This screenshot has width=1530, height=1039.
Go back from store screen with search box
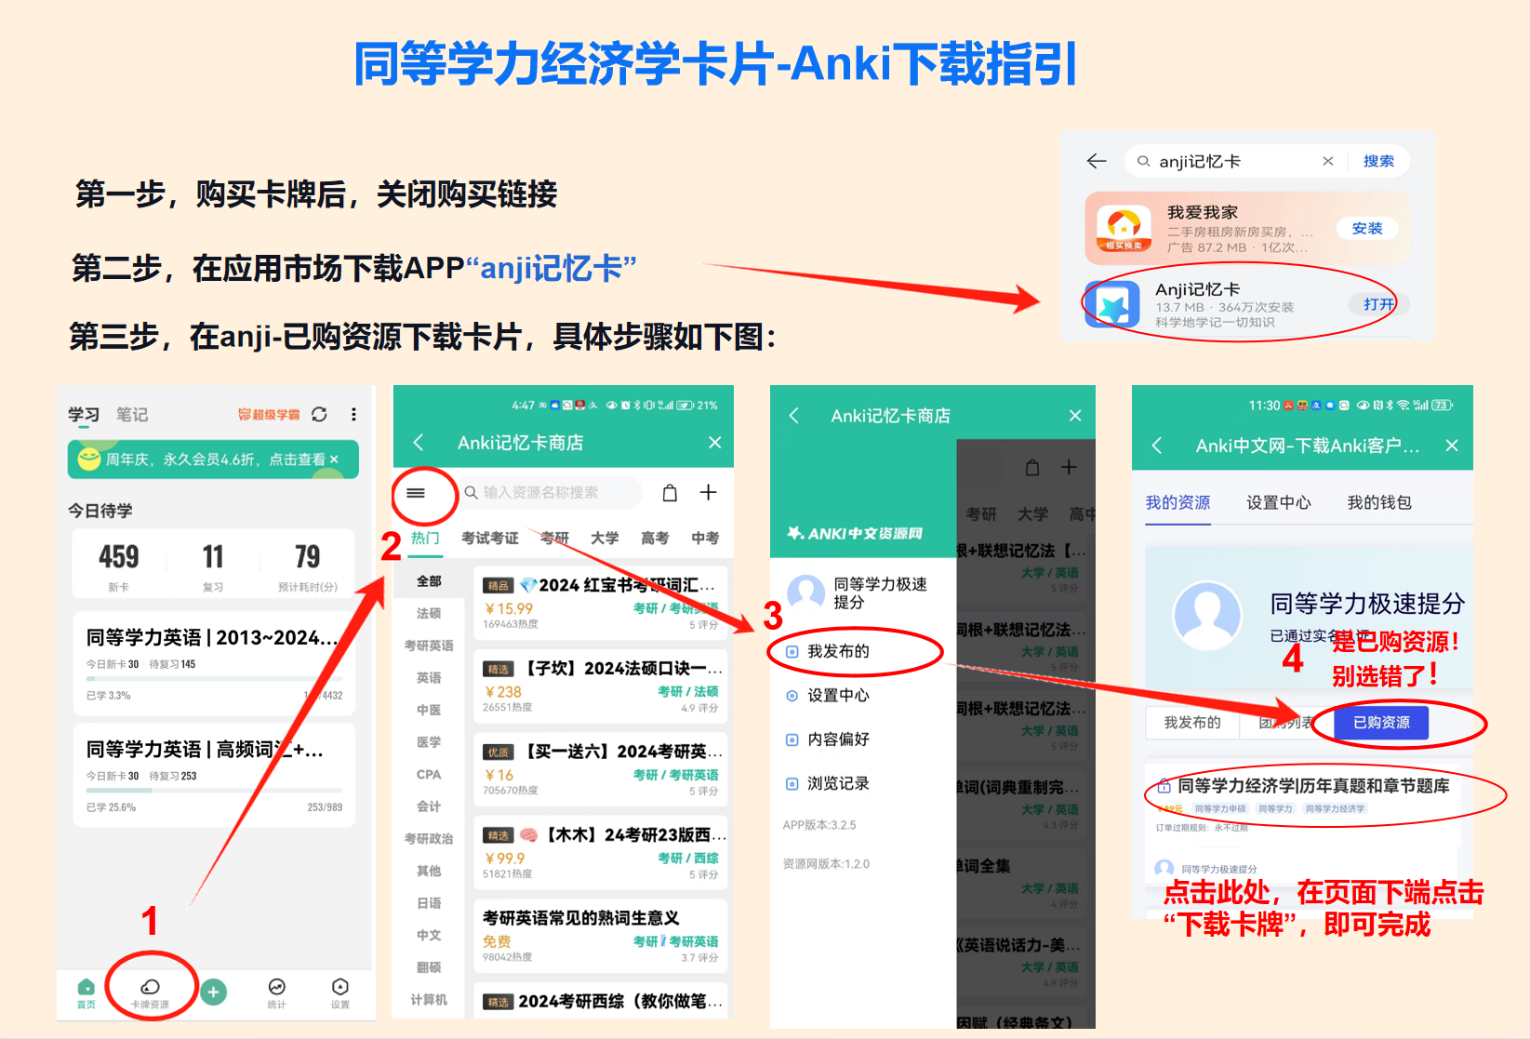click(x=419, y=442)
